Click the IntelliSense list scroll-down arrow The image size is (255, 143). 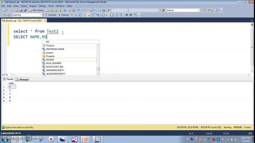(x=98, y=74)
